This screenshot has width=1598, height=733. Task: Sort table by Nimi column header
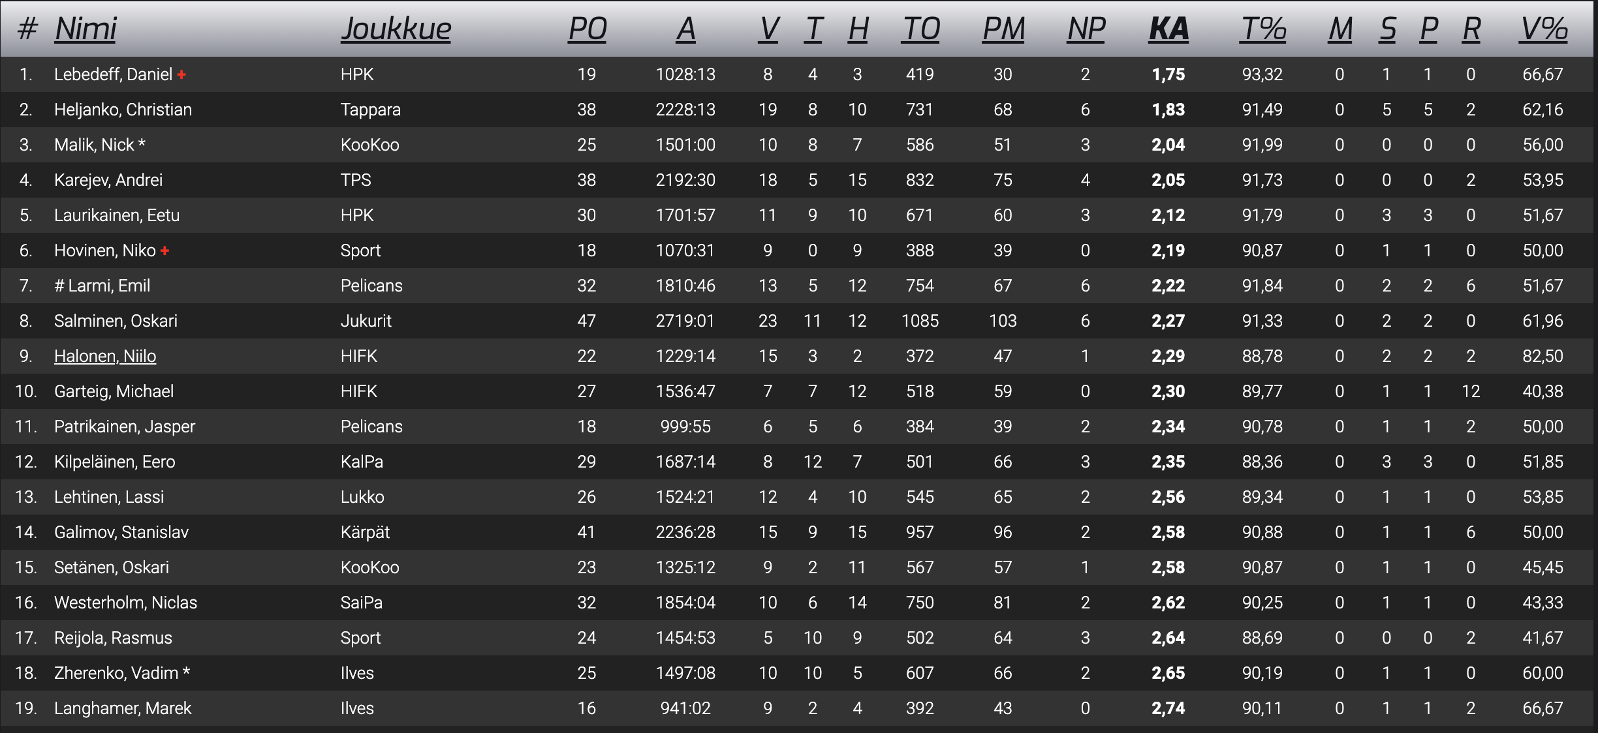(x=86, y=29)
